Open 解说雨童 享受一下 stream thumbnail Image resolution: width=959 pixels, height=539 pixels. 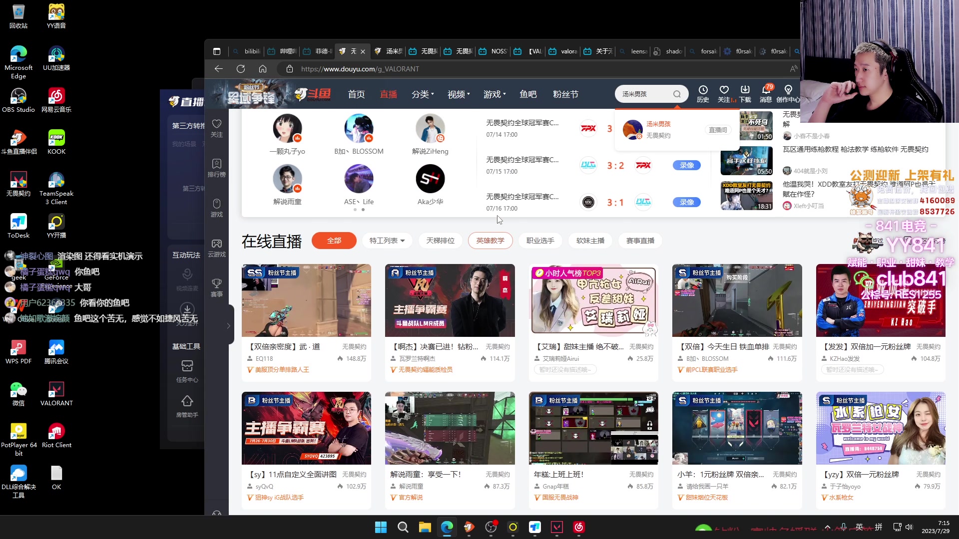(450, 428)
